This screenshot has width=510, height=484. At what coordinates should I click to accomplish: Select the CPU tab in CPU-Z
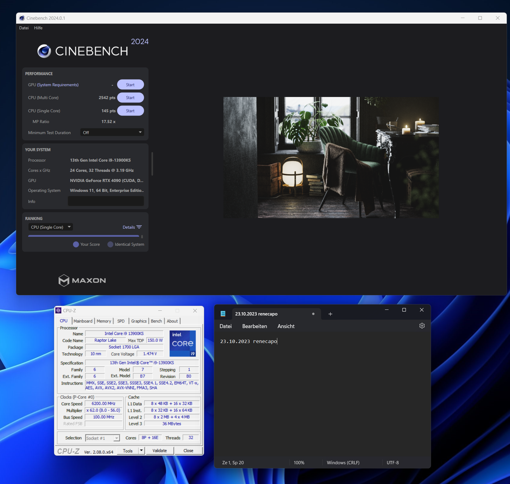pyautogui.click(x=64, y=321)
